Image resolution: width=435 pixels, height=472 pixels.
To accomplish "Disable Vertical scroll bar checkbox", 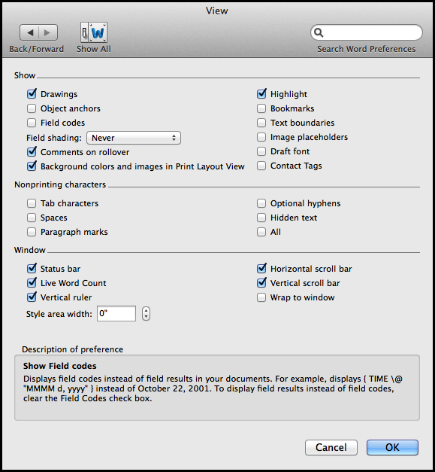I will [261, 283].
